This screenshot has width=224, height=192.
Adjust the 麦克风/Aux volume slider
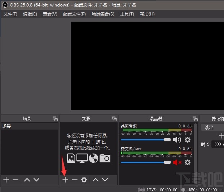coord(146,162)
